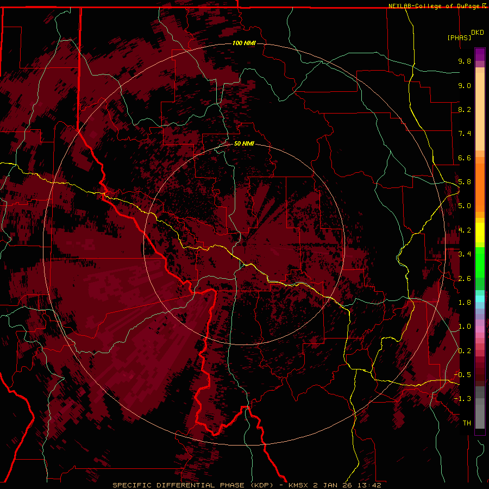The image size is (489, 489).
Task: Pick the bright green band of the color scale
Action: click(x=480, y=262)
